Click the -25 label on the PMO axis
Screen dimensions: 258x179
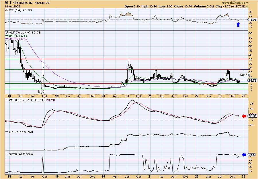(251, 125)
